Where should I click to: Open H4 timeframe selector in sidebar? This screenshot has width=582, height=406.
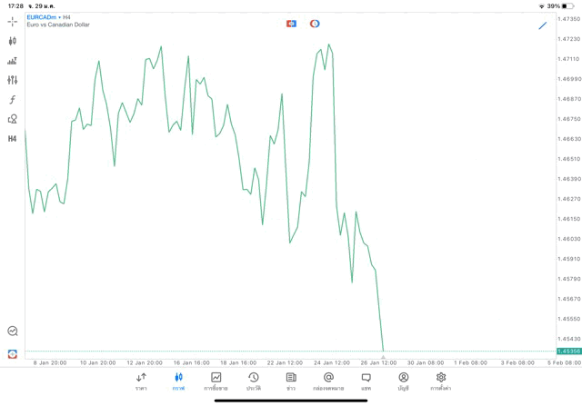pyautogui.click(x=12, y=139)
